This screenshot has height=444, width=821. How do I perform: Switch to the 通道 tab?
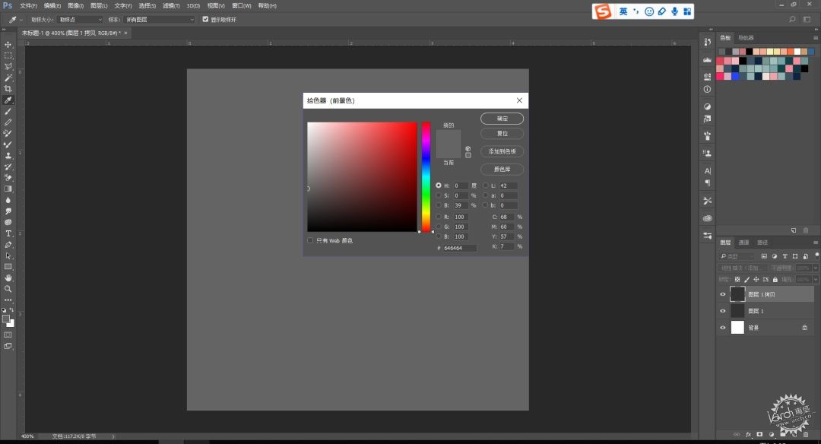coord(743,243)
